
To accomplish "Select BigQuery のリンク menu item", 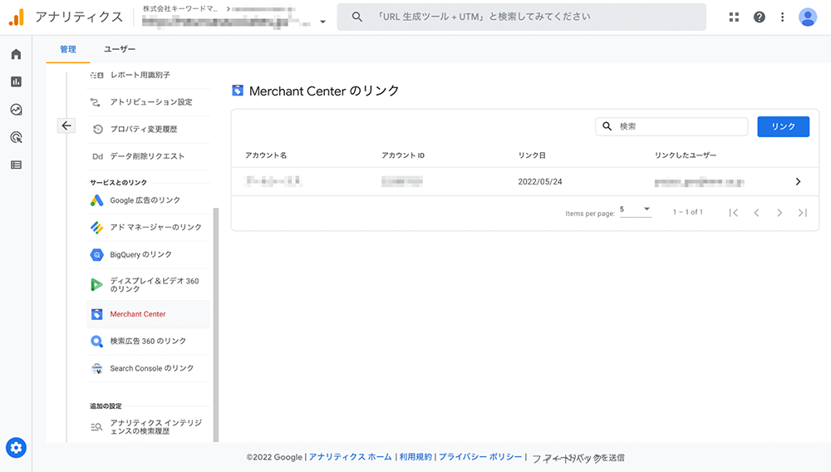I will [149, 255].
